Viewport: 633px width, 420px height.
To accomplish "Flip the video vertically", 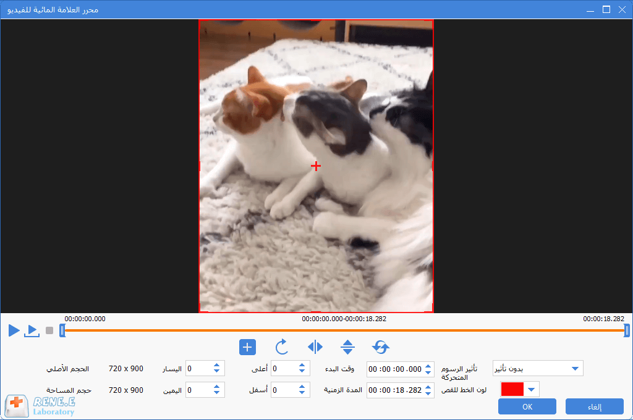I will (348, 347).
